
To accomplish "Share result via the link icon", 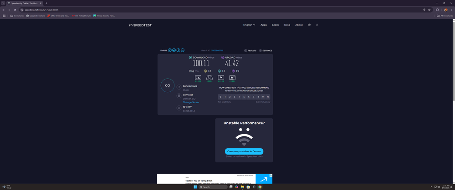I will (x=170, y=50).
